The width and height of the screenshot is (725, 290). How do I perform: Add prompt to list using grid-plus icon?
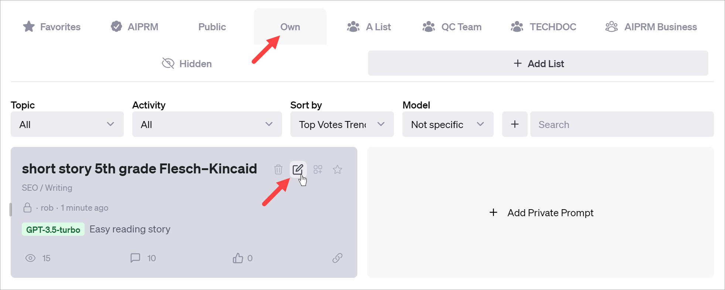click(x=318, y=169)
